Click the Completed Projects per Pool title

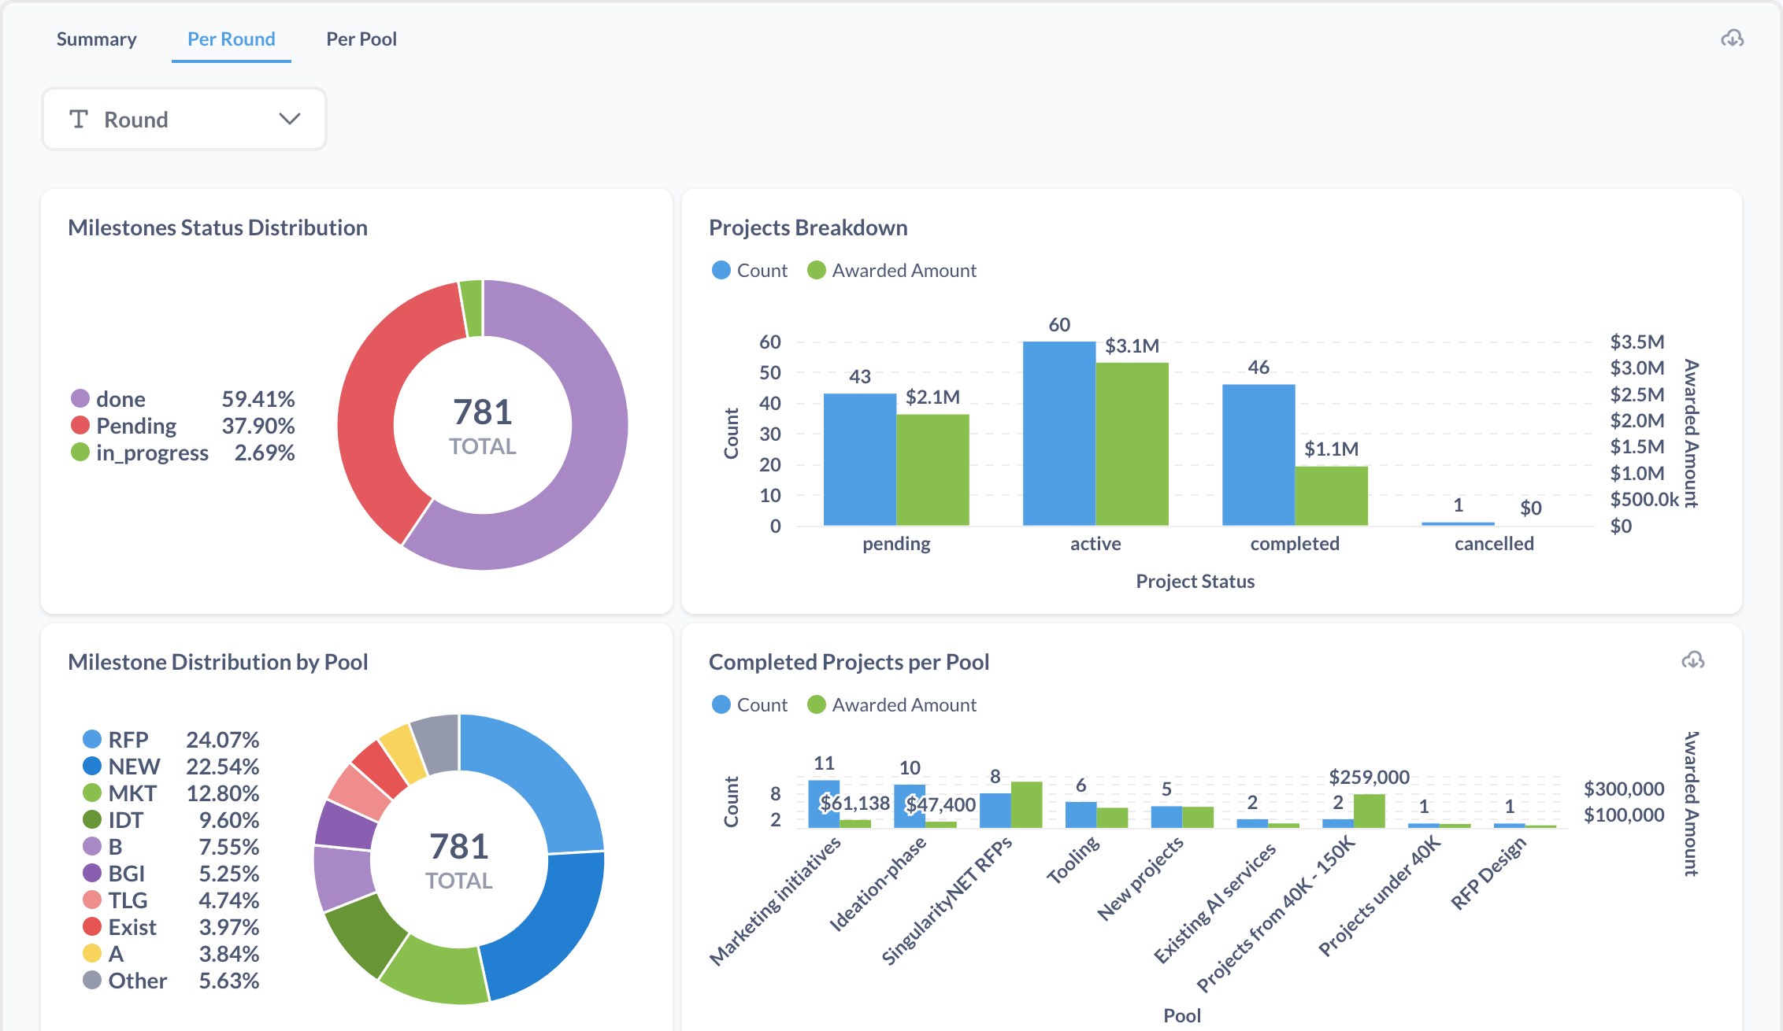849,662
